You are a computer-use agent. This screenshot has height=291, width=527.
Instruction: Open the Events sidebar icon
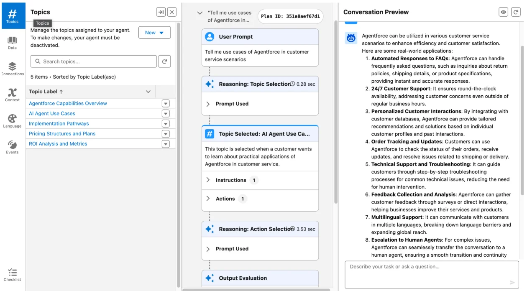point(12,147)
